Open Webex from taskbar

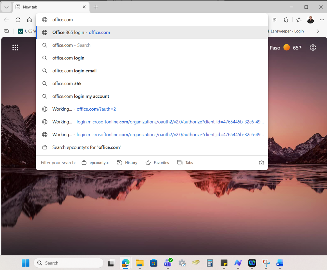(x=252, y=263)
